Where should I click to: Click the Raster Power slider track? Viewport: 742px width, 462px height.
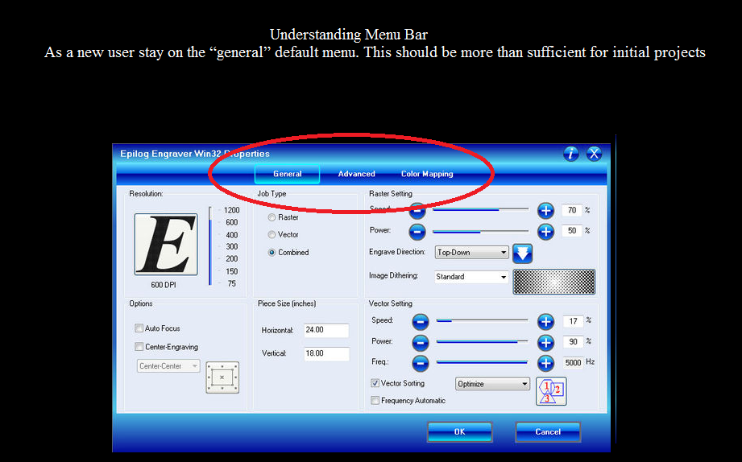(480, 231)
